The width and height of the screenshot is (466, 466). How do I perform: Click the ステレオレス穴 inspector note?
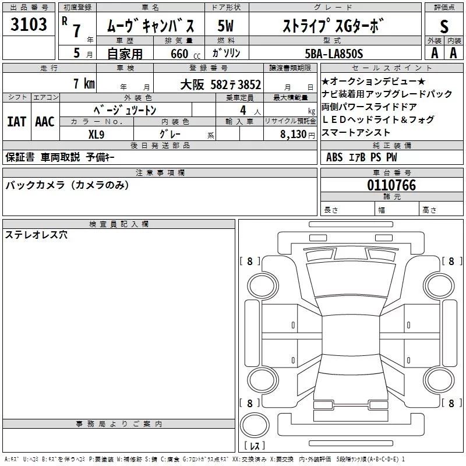[36, 235]
